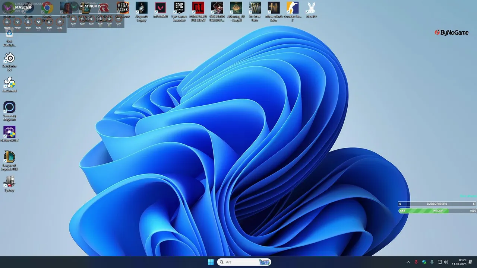Viewport: 477px width, 268px height.
Task: Select the Wuchang Fallen Feathers shortcut
Action: (217, 12)
